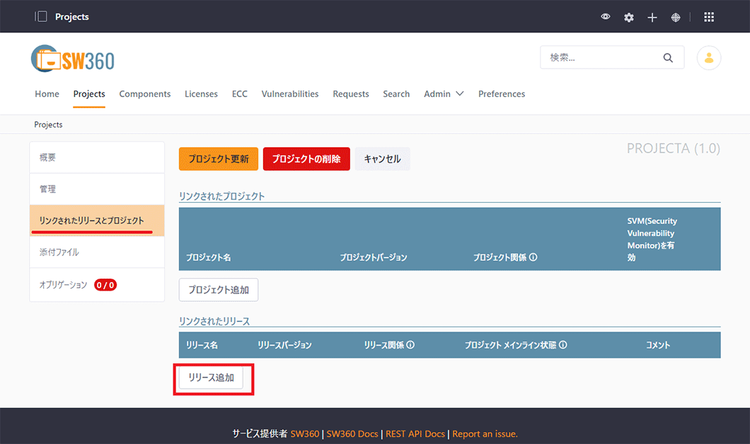Open the apps grid icon
This screenshot has height=444, width=750.
pyautogui.click(x=709, y=17)
